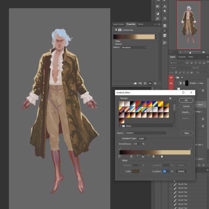Click the Gradient Map adjustment icon in Properties
Viewport: 209px width, 209px height.
115,30
